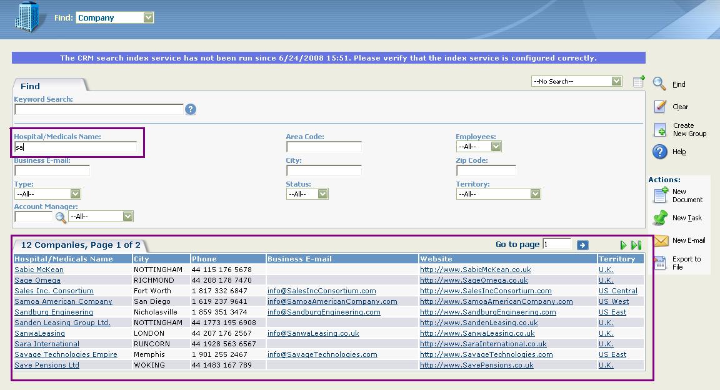Click the Business E-mail input field

pyautogui.click(x=52, y=170)
